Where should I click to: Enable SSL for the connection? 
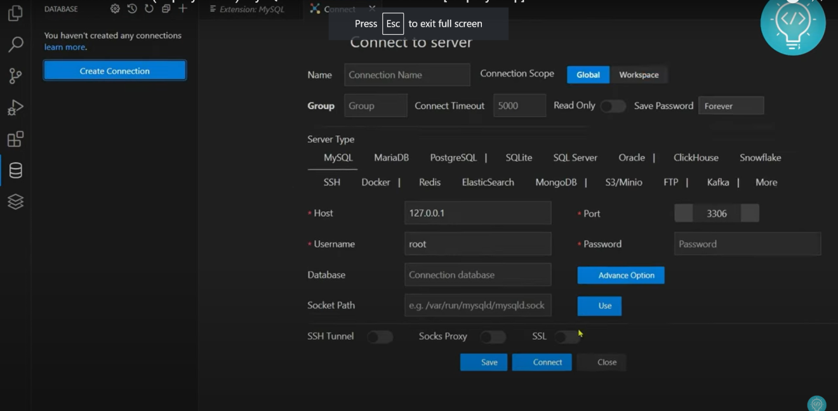click(567, 337)
